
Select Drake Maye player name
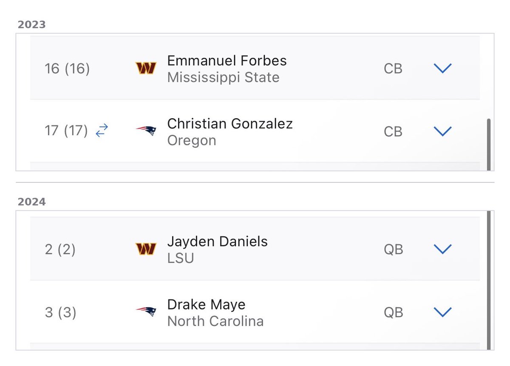[x=207, y=305]
